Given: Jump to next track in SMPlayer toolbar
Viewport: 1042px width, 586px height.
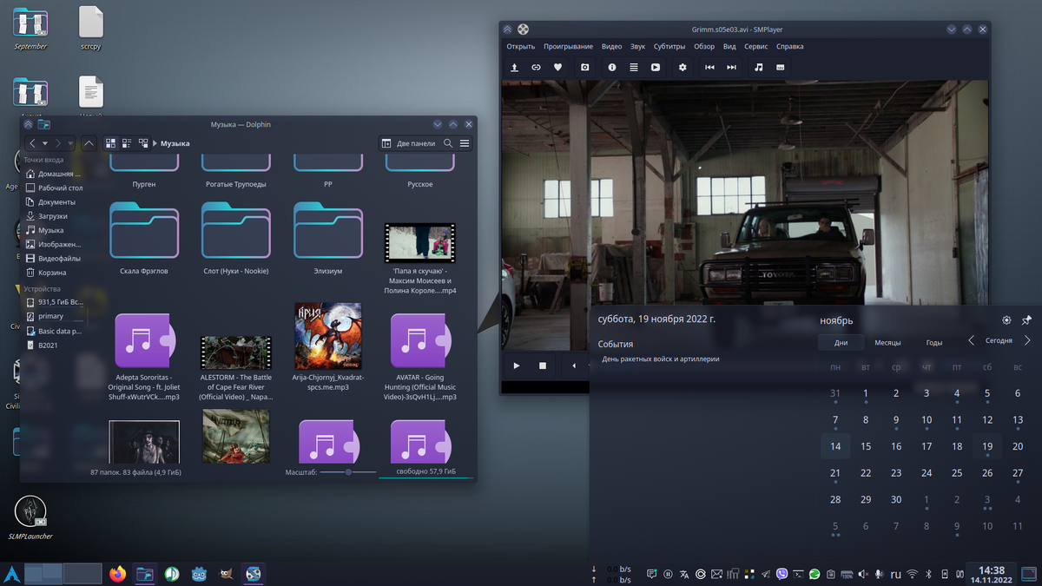Looking at the screenshot, I should click(x=731, y=67).
